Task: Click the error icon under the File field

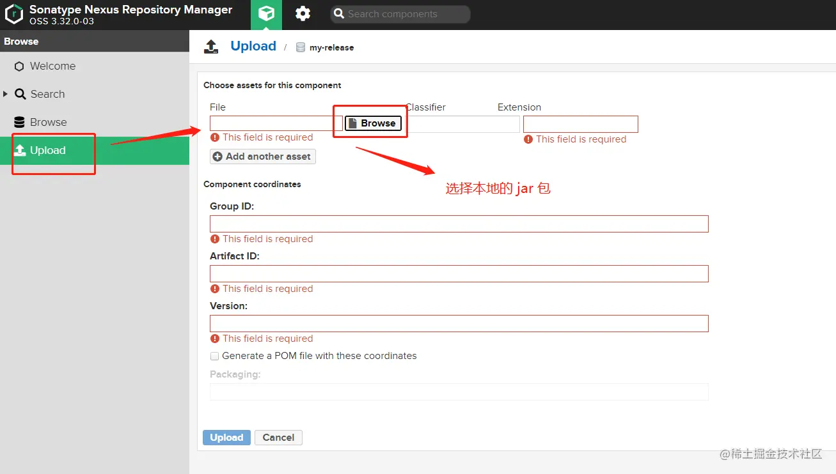Action: [x=215, y=137]
